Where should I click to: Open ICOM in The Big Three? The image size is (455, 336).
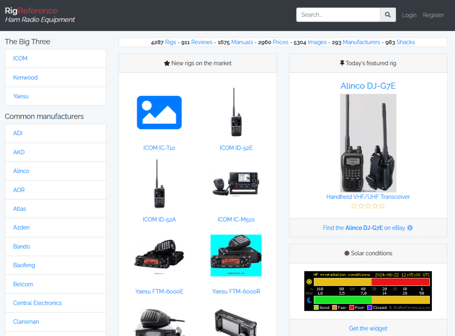point(56,59)
